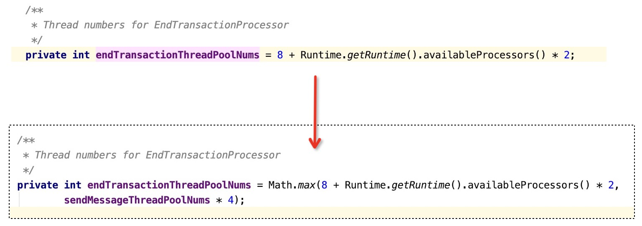Screen dimensions: 642x226
Task: Click the 'max' method call
Action: pos(306,185)
